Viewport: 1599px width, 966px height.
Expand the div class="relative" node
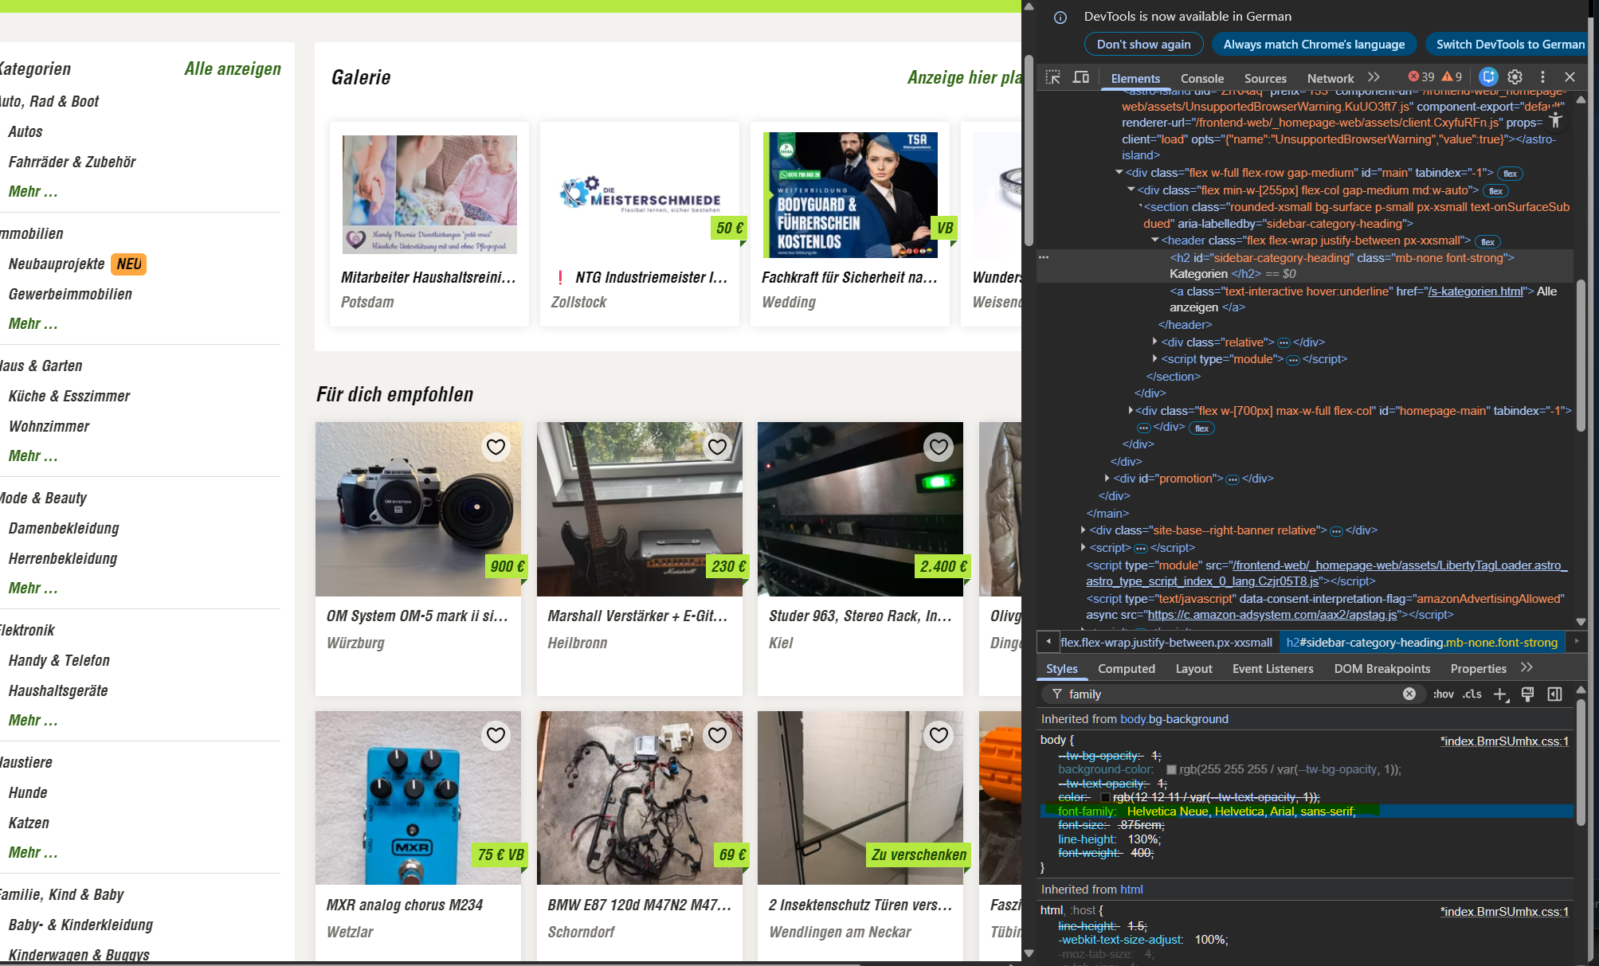(1154, 342)
